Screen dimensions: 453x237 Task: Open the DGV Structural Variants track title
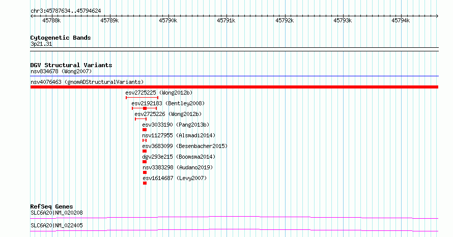[71, 65]
